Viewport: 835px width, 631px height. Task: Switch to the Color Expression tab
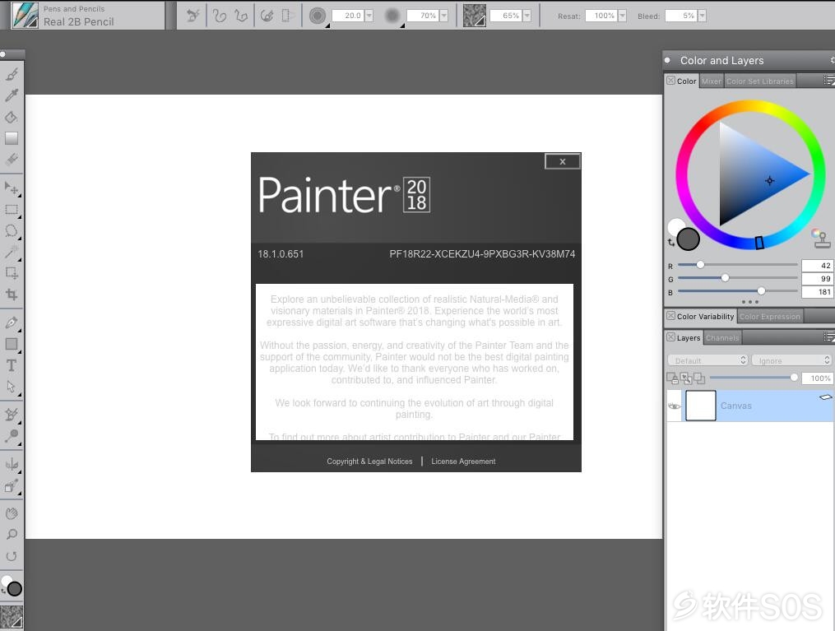pos(770,316)
